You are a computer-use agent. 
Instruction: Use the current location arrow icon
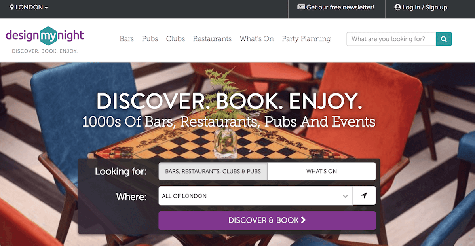pos(364,196)
